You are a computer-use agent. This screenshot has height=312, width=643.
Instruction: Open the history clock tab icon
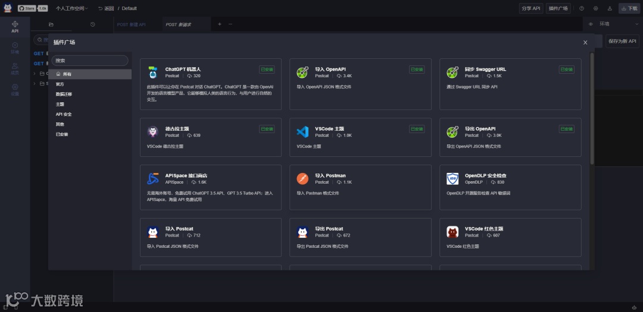(93, 24)
